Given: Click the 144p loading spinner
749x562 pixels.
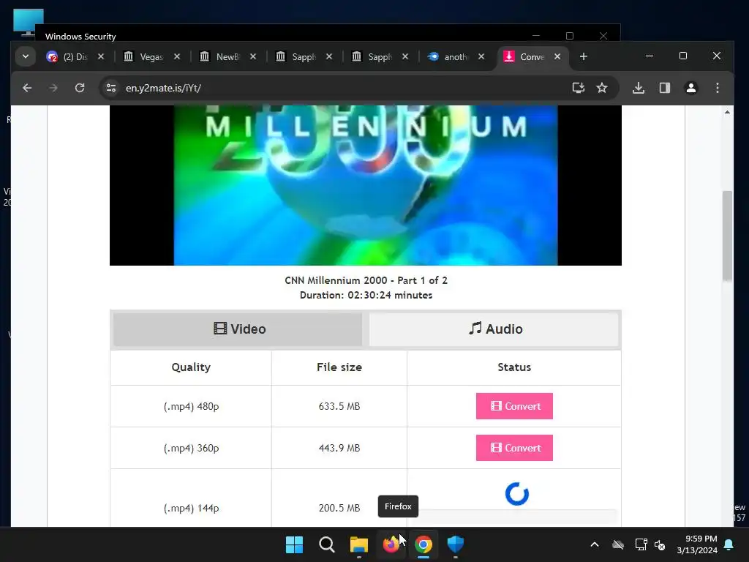Looking at the screenshot, I should pos(517,494).
